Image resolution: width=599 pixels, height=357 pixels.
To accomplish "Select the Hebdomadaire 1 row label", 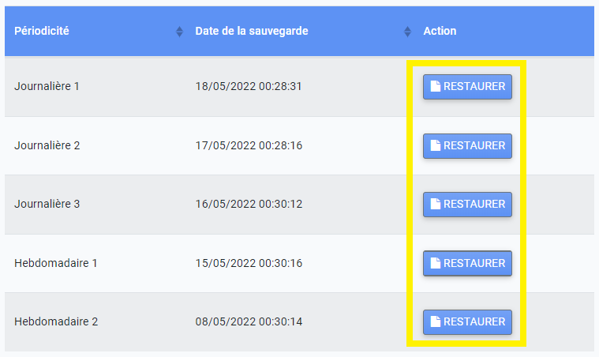I will point(56,263).
